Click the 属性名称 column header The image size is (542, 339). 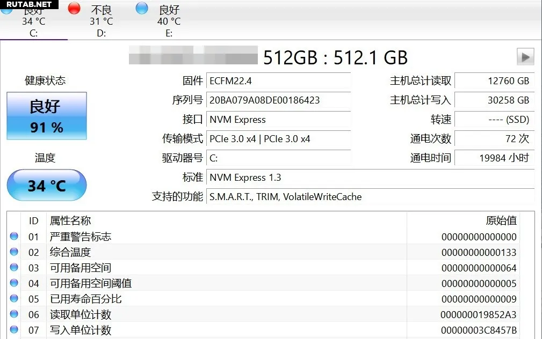[70, 220]
